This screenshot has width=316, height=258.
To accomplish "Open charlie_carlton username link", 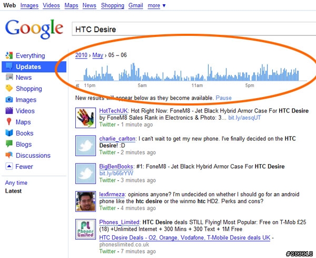I will coord(117,139).
